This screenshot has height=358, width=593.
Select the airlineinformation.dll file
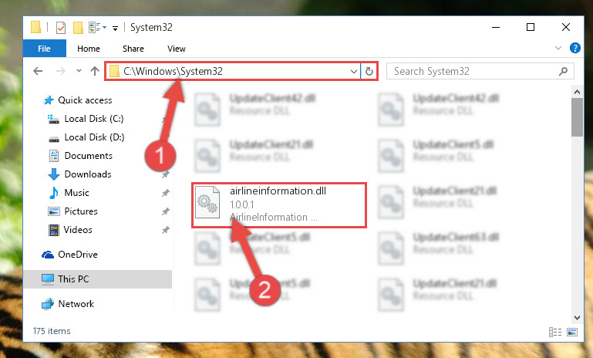(279, 204)
